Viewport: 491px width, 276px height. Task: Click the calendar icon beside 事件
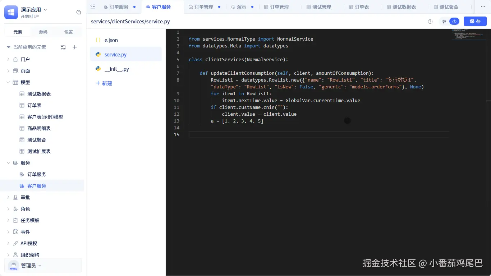coord(15,232)
